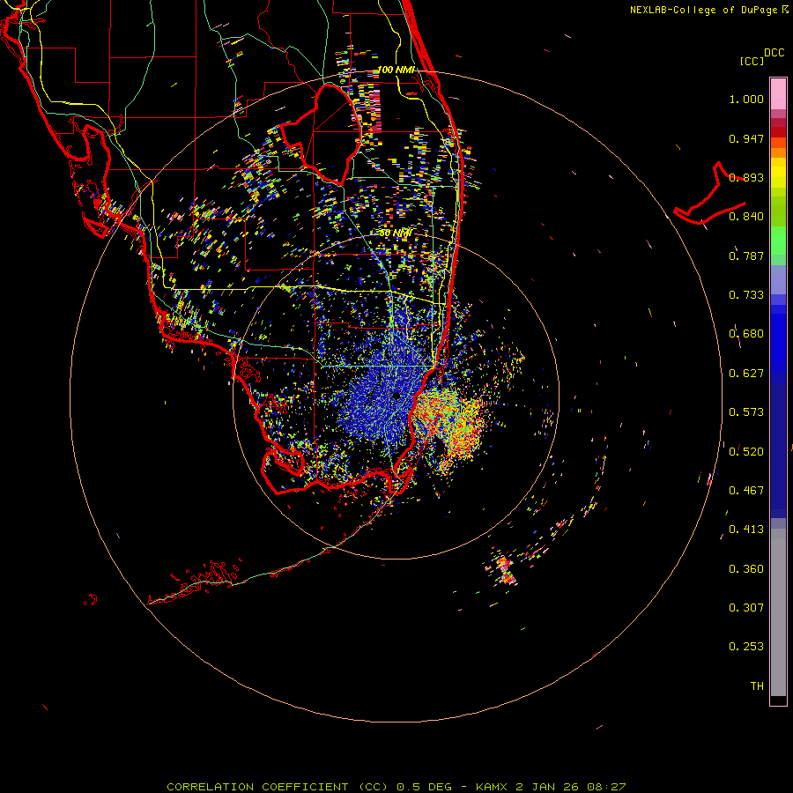Screen dimensions: 793x793
Task: Select the 0.360 scale value
Action: point(746,569)
